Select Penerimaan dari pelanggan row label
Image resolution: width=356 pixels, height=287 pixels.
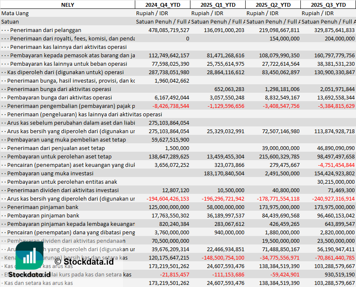click(46, 30)
